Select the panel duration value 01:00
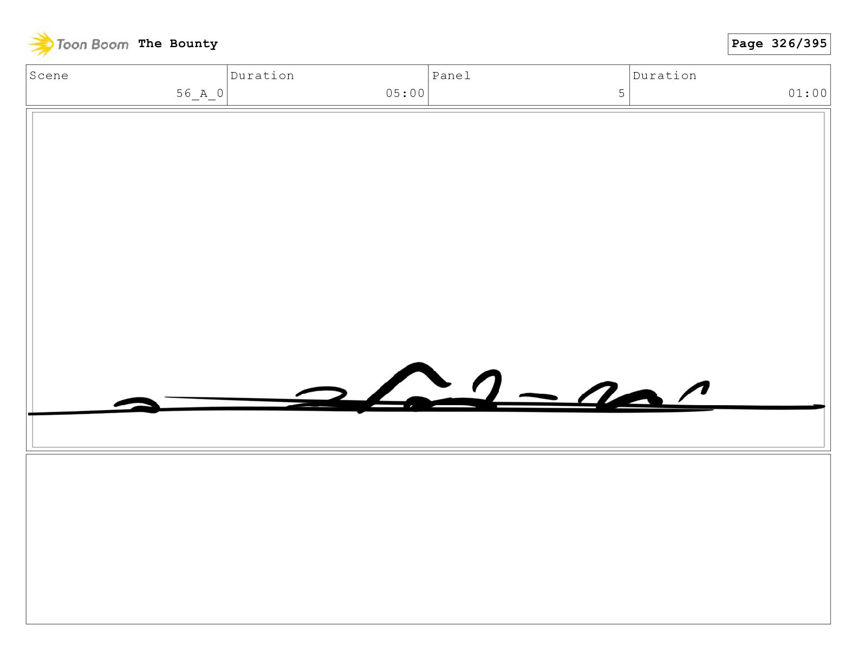858x663 pixels. (x=808, y=93)
